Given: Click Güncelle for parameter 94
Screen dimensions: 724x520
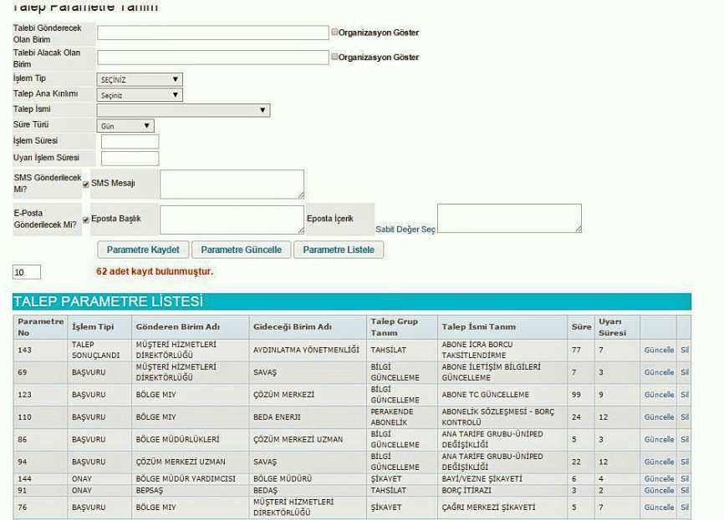Looking at the screenshot, I should point(659,462).
